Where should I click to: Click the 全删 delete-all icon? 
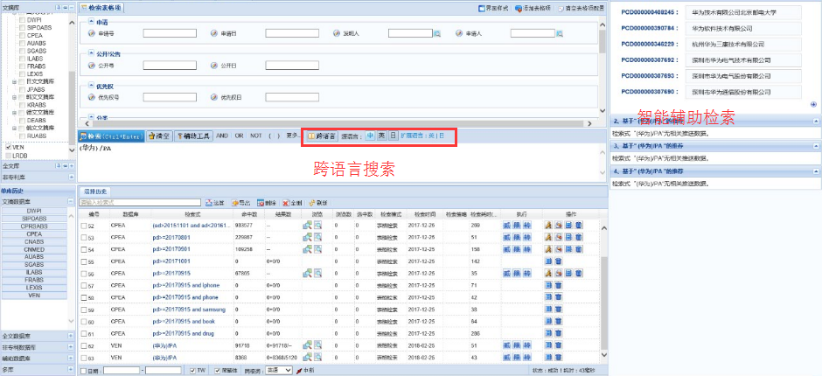292,202
